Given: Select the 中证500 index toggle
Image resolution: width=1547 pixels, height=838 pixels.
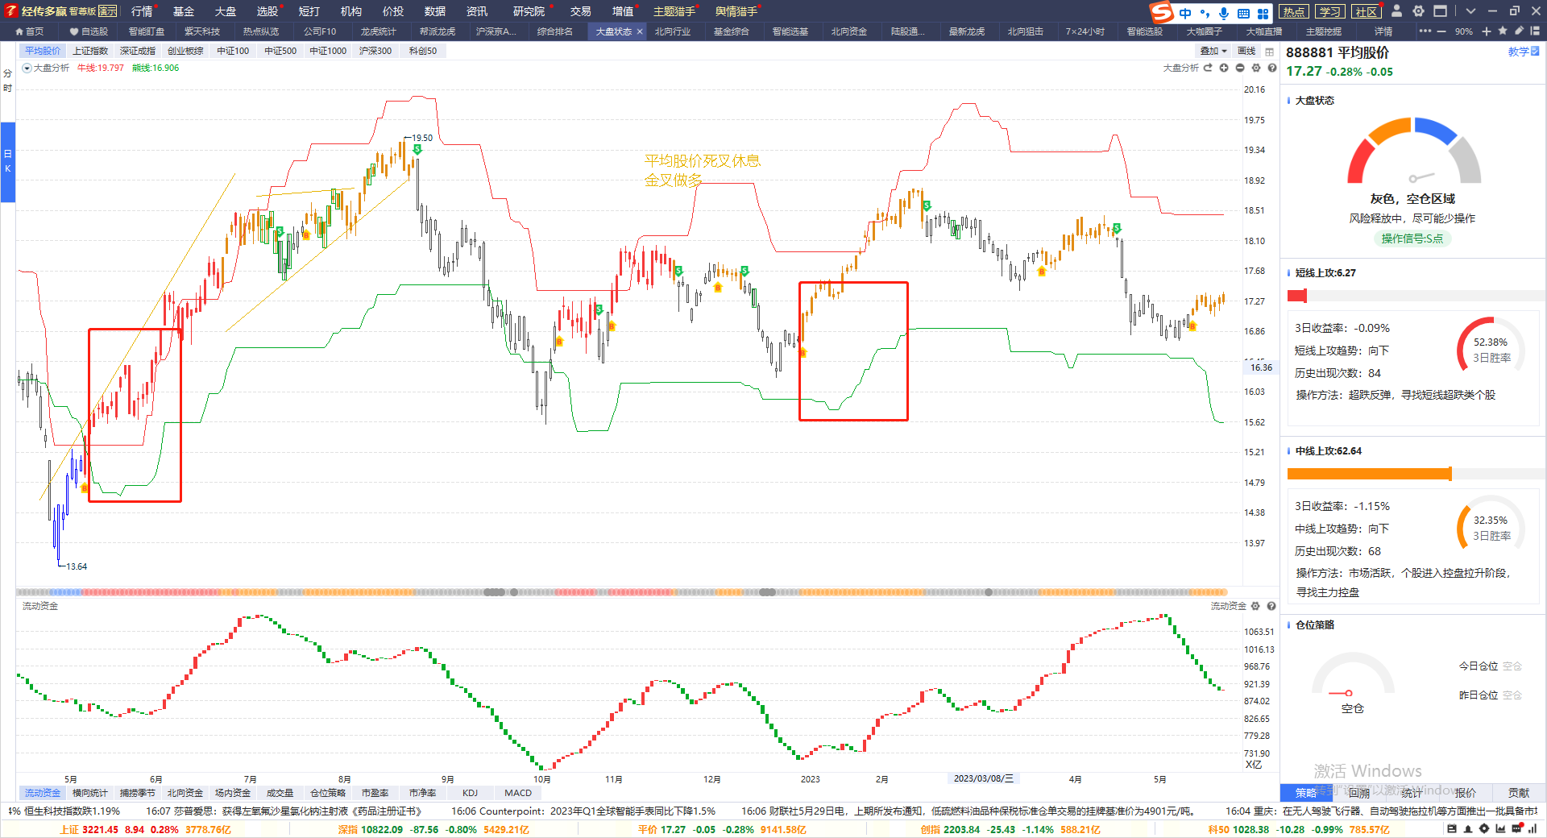Looking at the screenshot, I should [x=280, y=51].
